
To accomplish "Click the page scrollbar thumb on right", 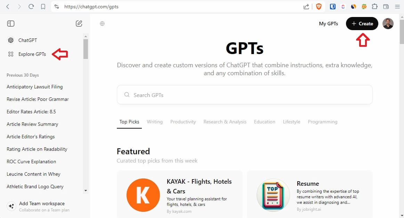I will 402,31.
